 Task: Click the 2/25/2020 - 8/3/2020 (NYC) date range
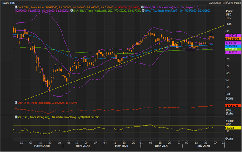(x=225, y=3)
